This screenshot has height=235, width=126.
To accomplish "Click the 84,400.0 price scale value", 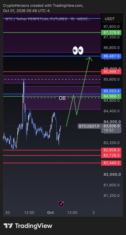I will (111, 111).
